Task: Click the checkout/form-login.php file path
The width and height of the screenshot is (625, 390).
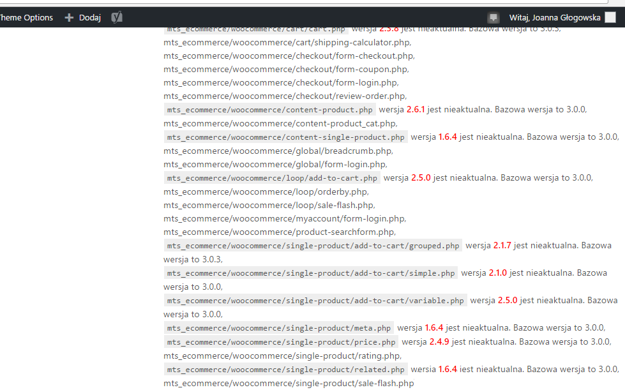Action: (281, 83)
